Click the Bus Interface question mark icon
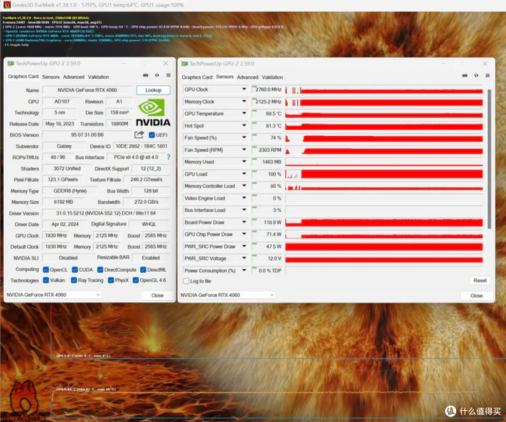 169,157
